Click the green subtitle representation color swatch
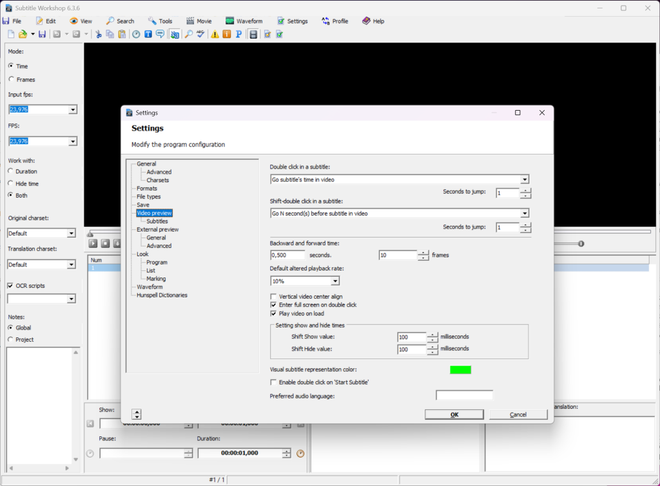Viewport: 660px width, 486px height. [x=460, y=370]
